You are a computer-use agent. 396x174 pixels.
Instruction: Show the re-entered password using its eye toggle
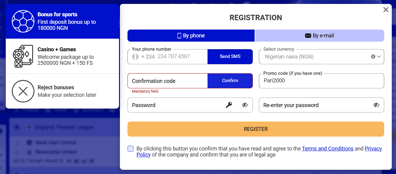pyautogui.click(x=376, y=105)
